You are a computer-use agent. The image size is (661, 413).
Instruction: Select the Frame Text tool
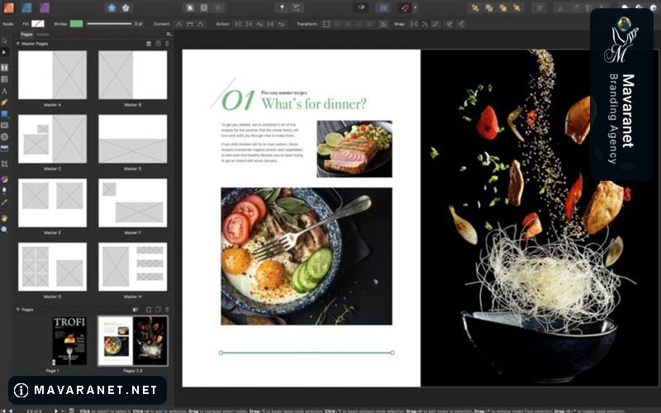[5, 68]
